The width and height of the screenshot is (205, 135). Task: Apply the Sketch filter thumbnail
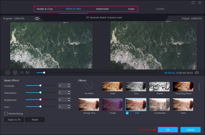[x=160, y=87]
